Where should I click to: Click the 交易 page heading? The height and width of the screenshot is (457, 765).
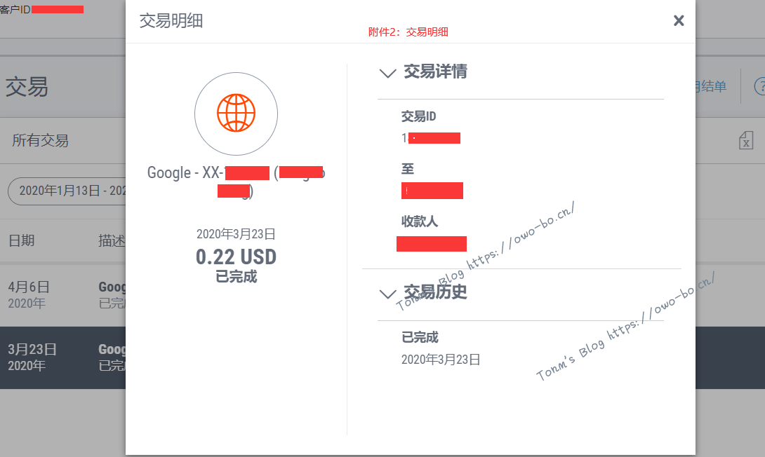pos(27,87)
